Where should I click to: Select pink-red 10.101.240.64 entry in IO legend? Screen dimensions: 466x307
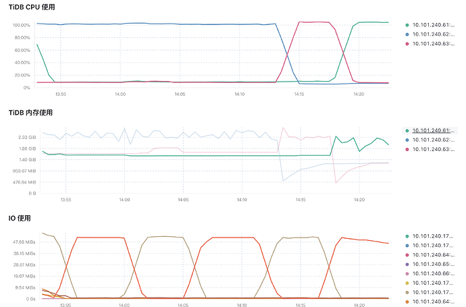pos(435,254)
